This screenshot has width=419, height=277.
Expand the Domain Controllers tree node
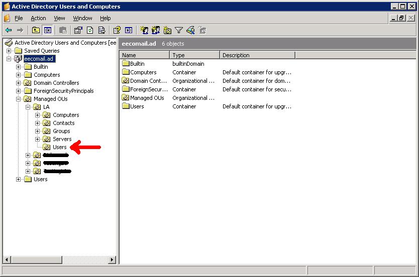click(x=19, y=83)
